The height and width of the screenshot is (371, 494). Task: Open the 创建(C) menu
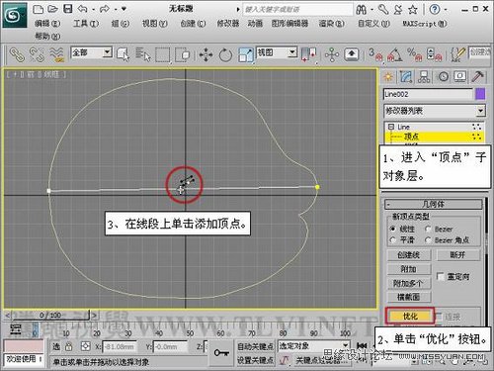(193, 24)
